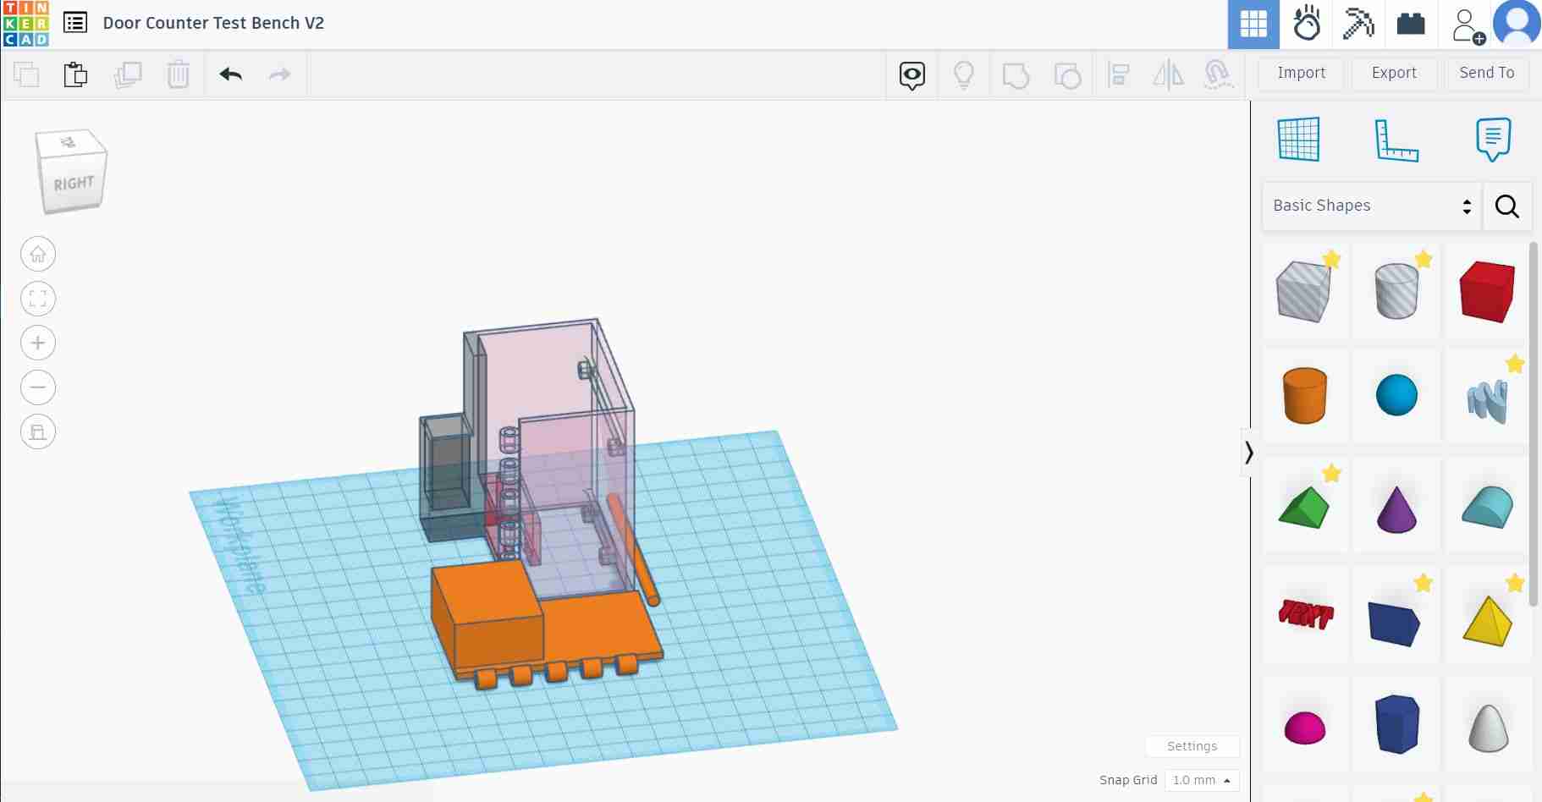Collapse the shapes panel with the chevron
Image resolution: width=1542 pixels, height=802 pixels.
coord(1251,453)
